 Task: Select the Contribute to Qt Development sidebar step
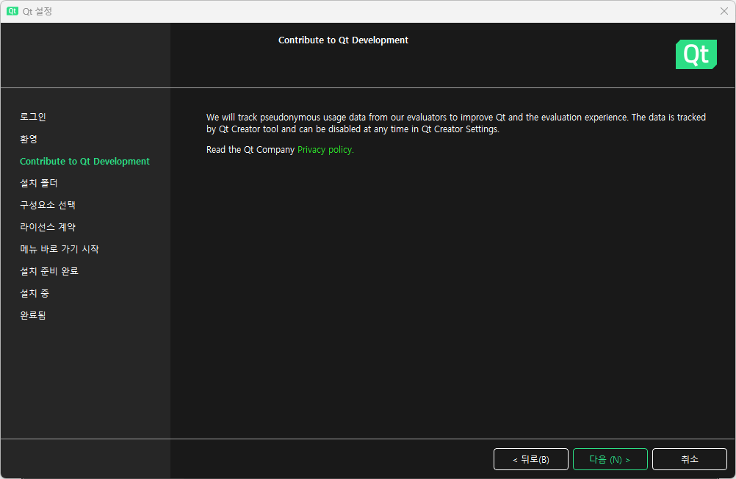click(84, 161)
